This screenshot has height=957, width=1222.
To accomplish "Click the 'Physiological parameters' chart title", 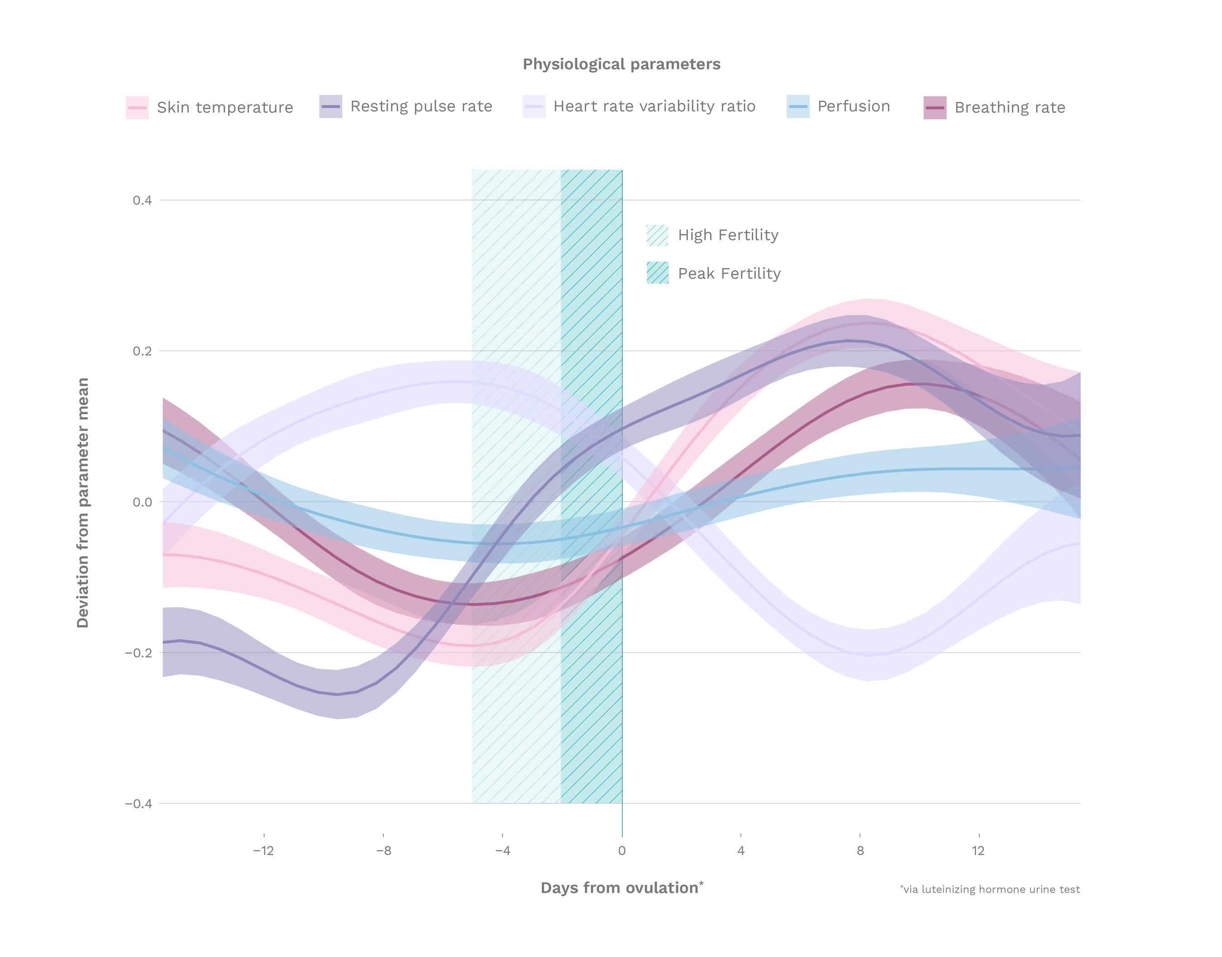I will (622, 64).
